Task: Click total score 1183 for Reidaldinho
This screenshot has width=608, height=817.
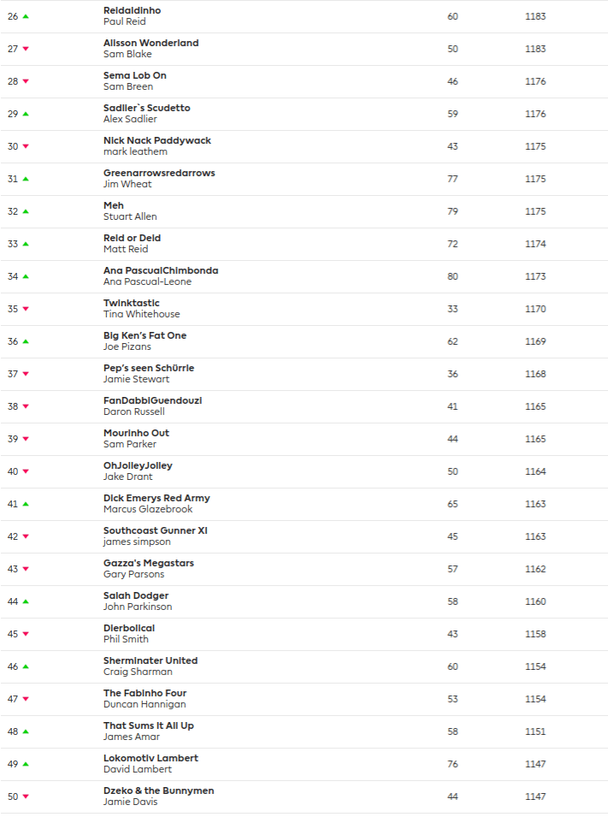Action: (x=535, y=16)
